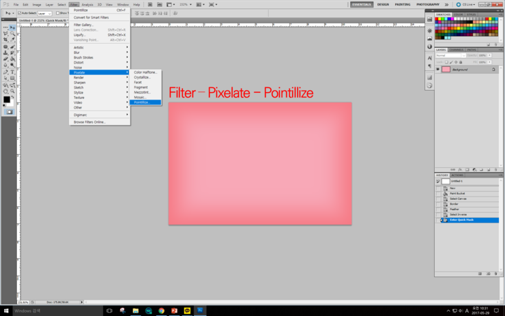Click the Windows Start button
Viewport: 505px width, 316px height.
(6, 311)
